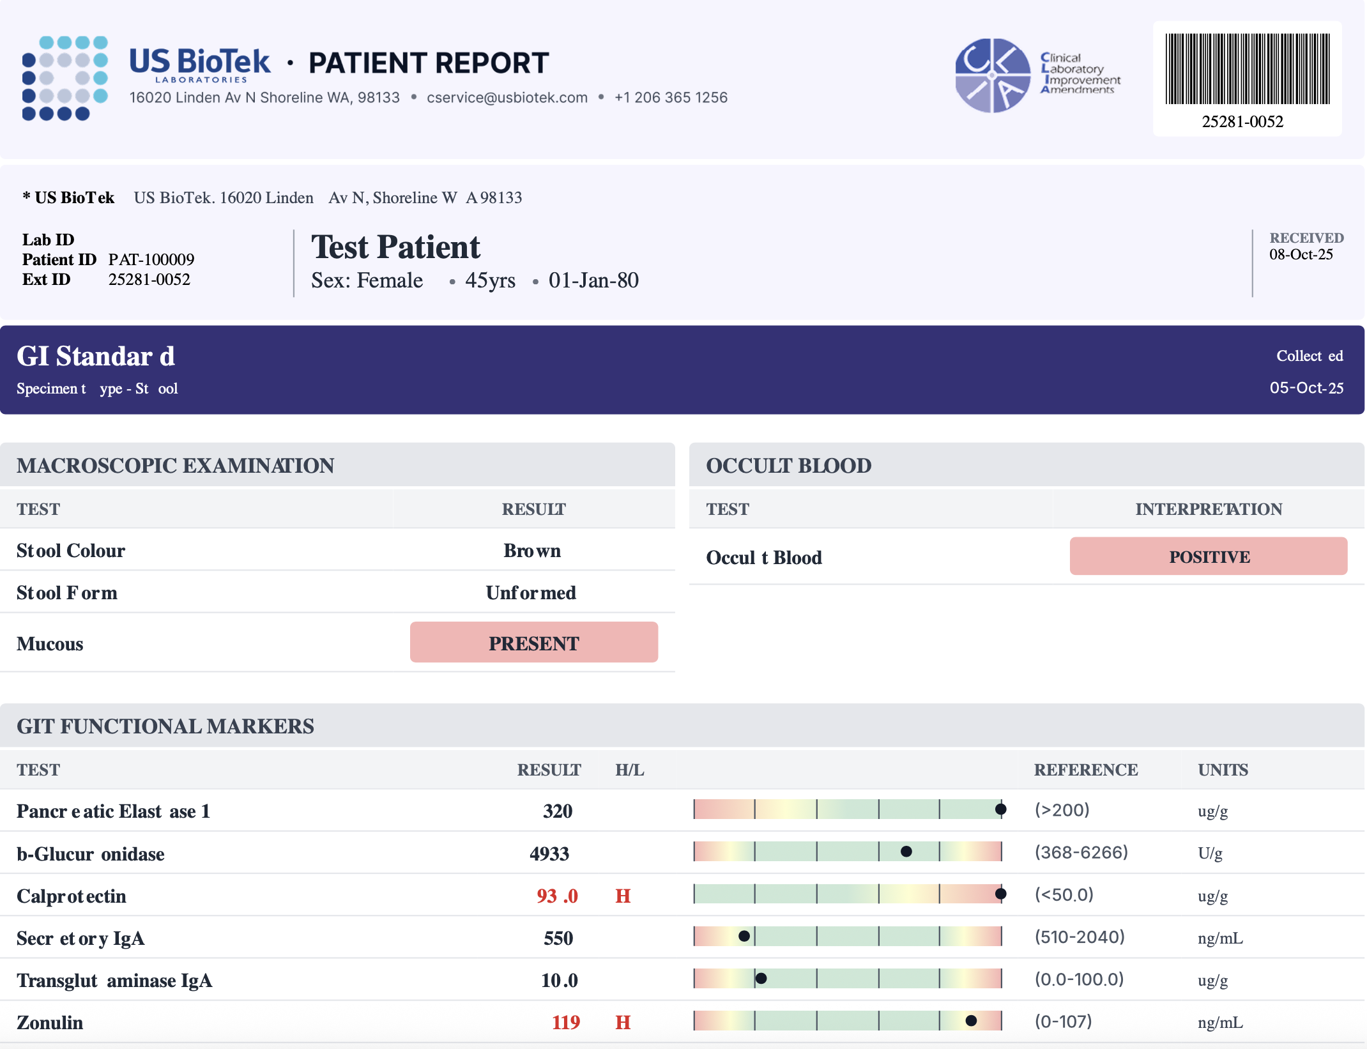The image size is (1367, 1049).
Task: Click the phone number +1 206 365 1256
Action: (x=671, y=98)
